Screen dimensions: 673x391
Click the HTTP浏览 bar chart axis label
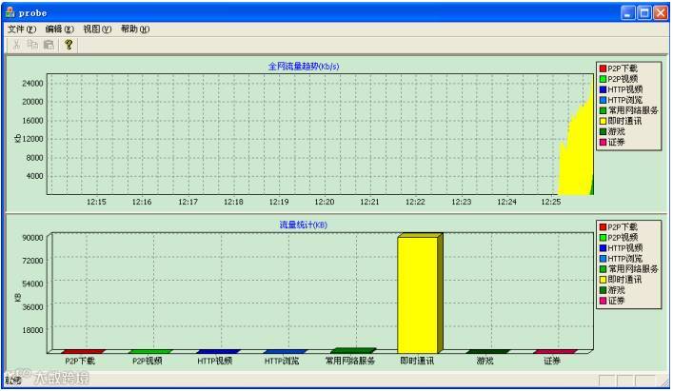[282, 361]
